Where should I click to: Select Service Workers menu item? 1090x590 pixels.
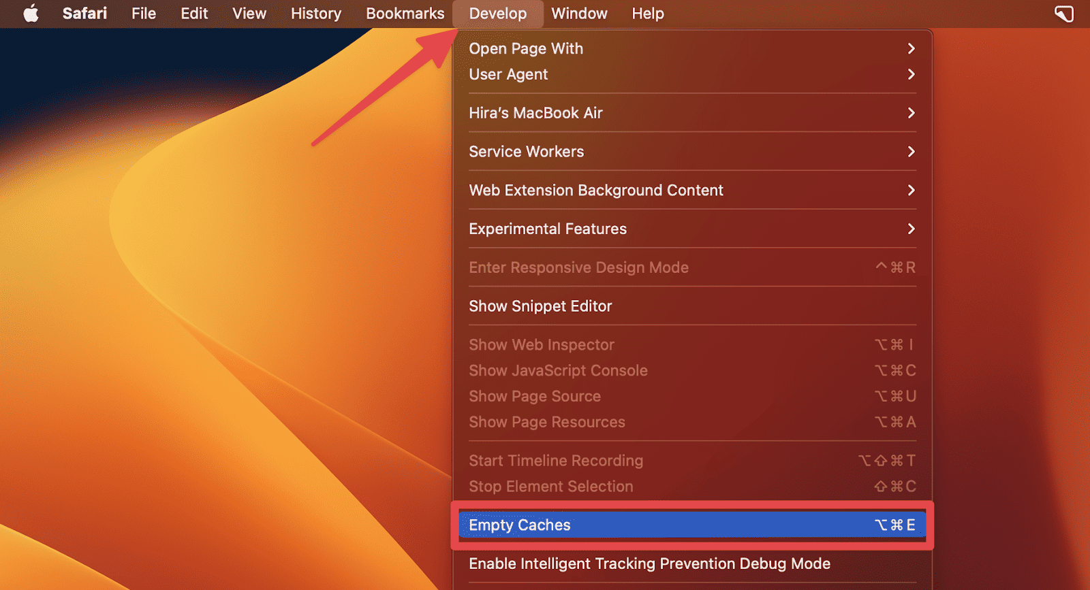(692, 152)
